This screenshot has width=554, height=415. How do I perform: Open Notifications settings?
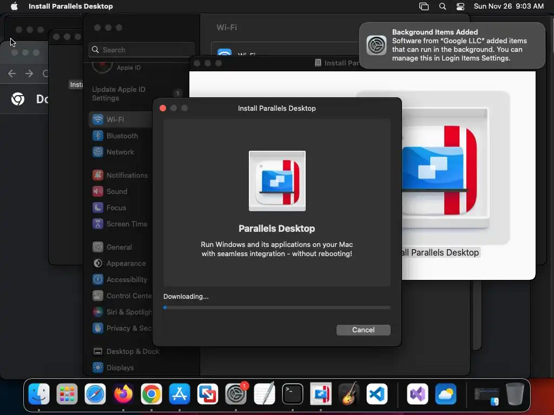[121, 176]
